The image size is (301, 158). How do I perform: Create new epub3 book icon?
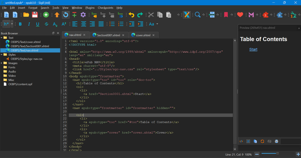click(x=15, y=15)
